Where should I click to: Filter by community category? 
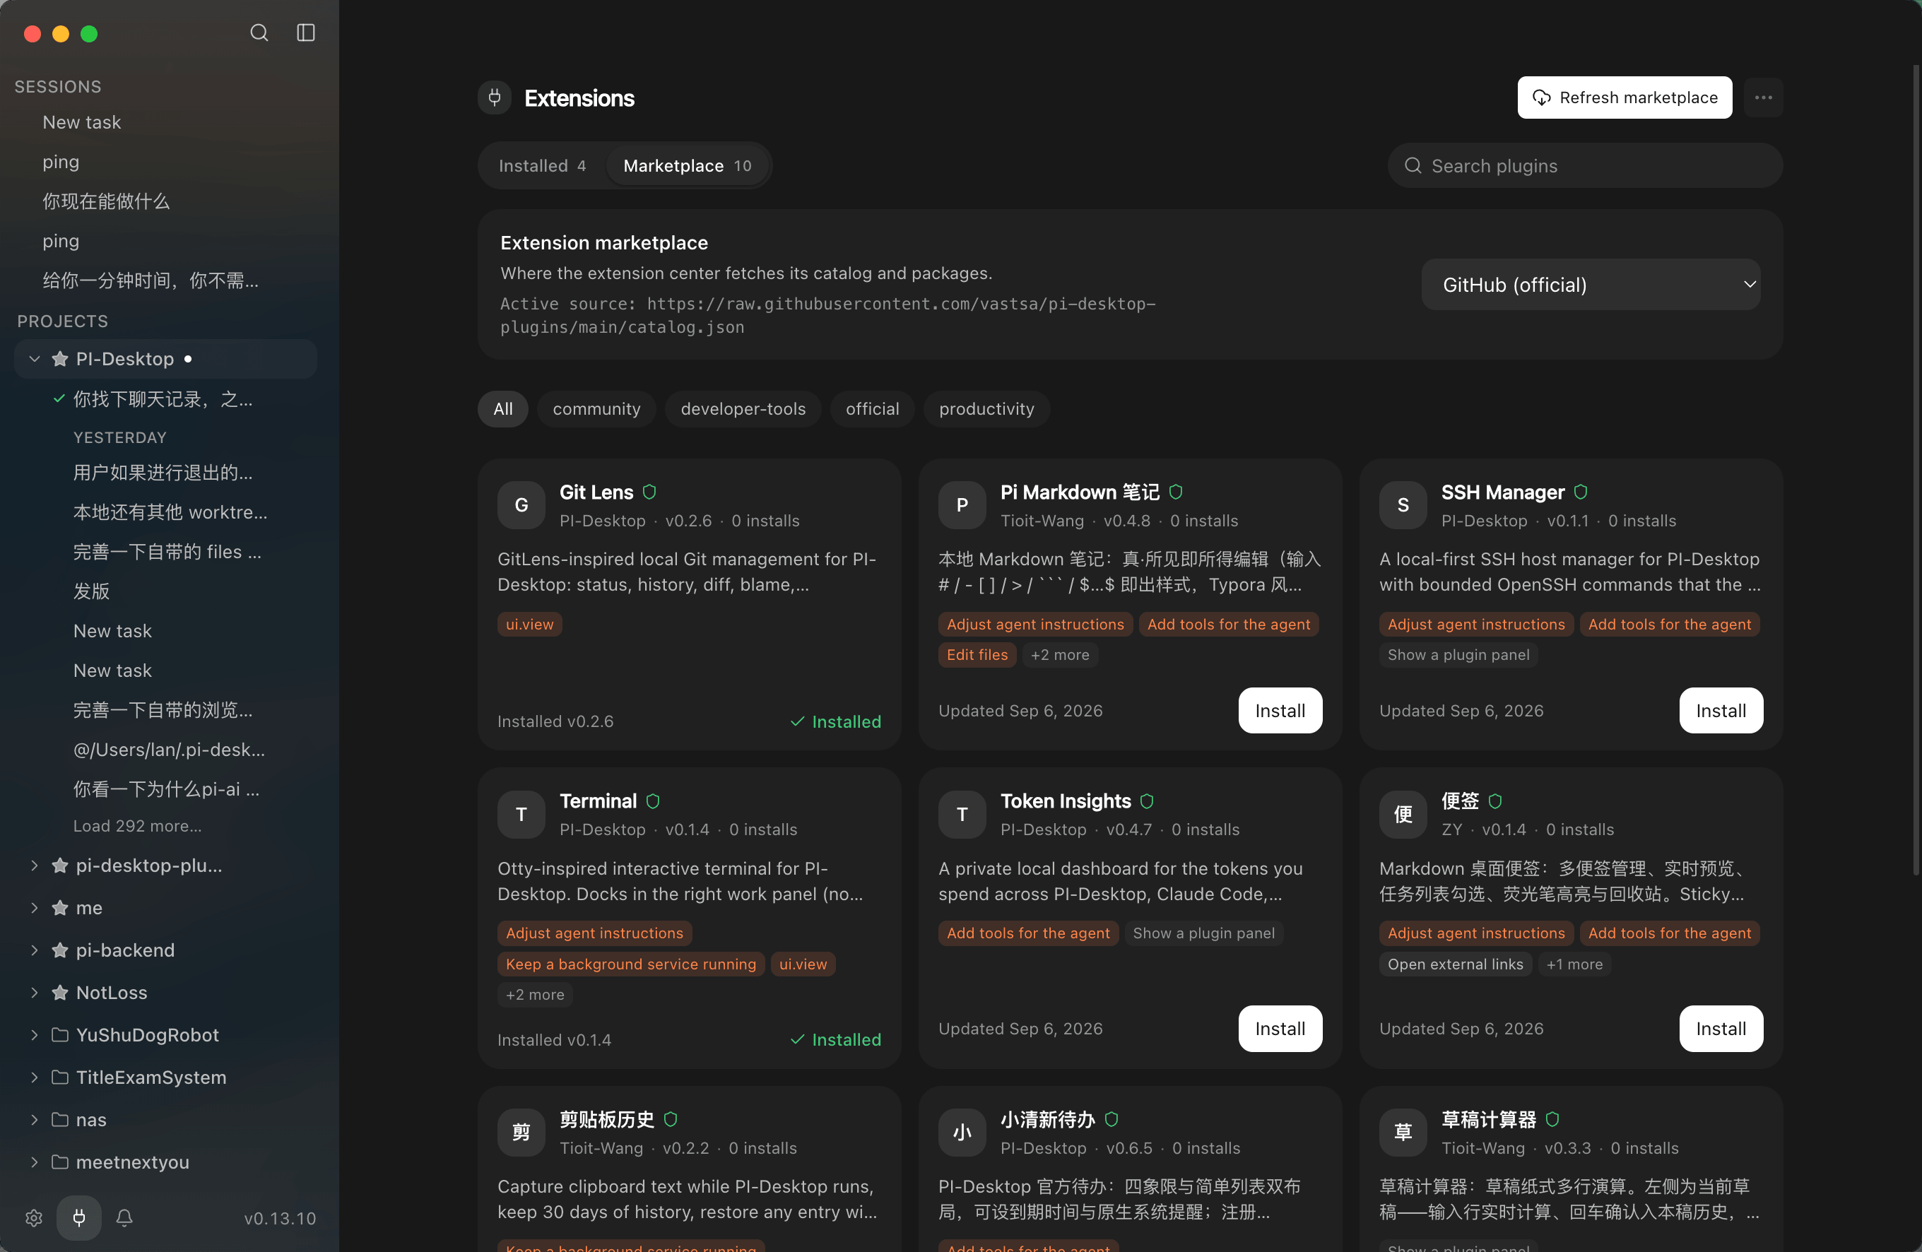point(596,408)
